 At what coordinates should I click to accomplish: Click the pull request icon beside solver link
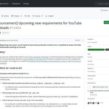[88, 91]
